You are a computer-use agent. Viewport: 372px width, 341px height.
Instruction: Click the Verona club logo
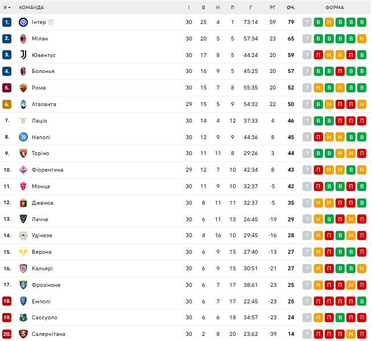23,252
